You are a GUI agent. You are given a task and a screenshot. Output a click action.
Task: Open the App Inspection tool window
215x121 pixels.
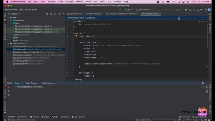pyautogui.click(x=79, y=117)
